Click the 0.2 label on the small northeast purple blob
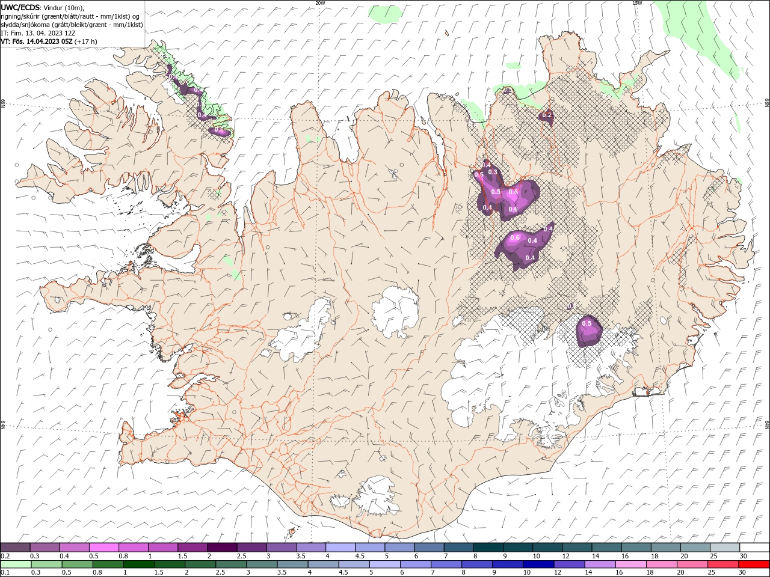Image resolution: width=770 pixels, height=577 pixels. tap(547, 115)
